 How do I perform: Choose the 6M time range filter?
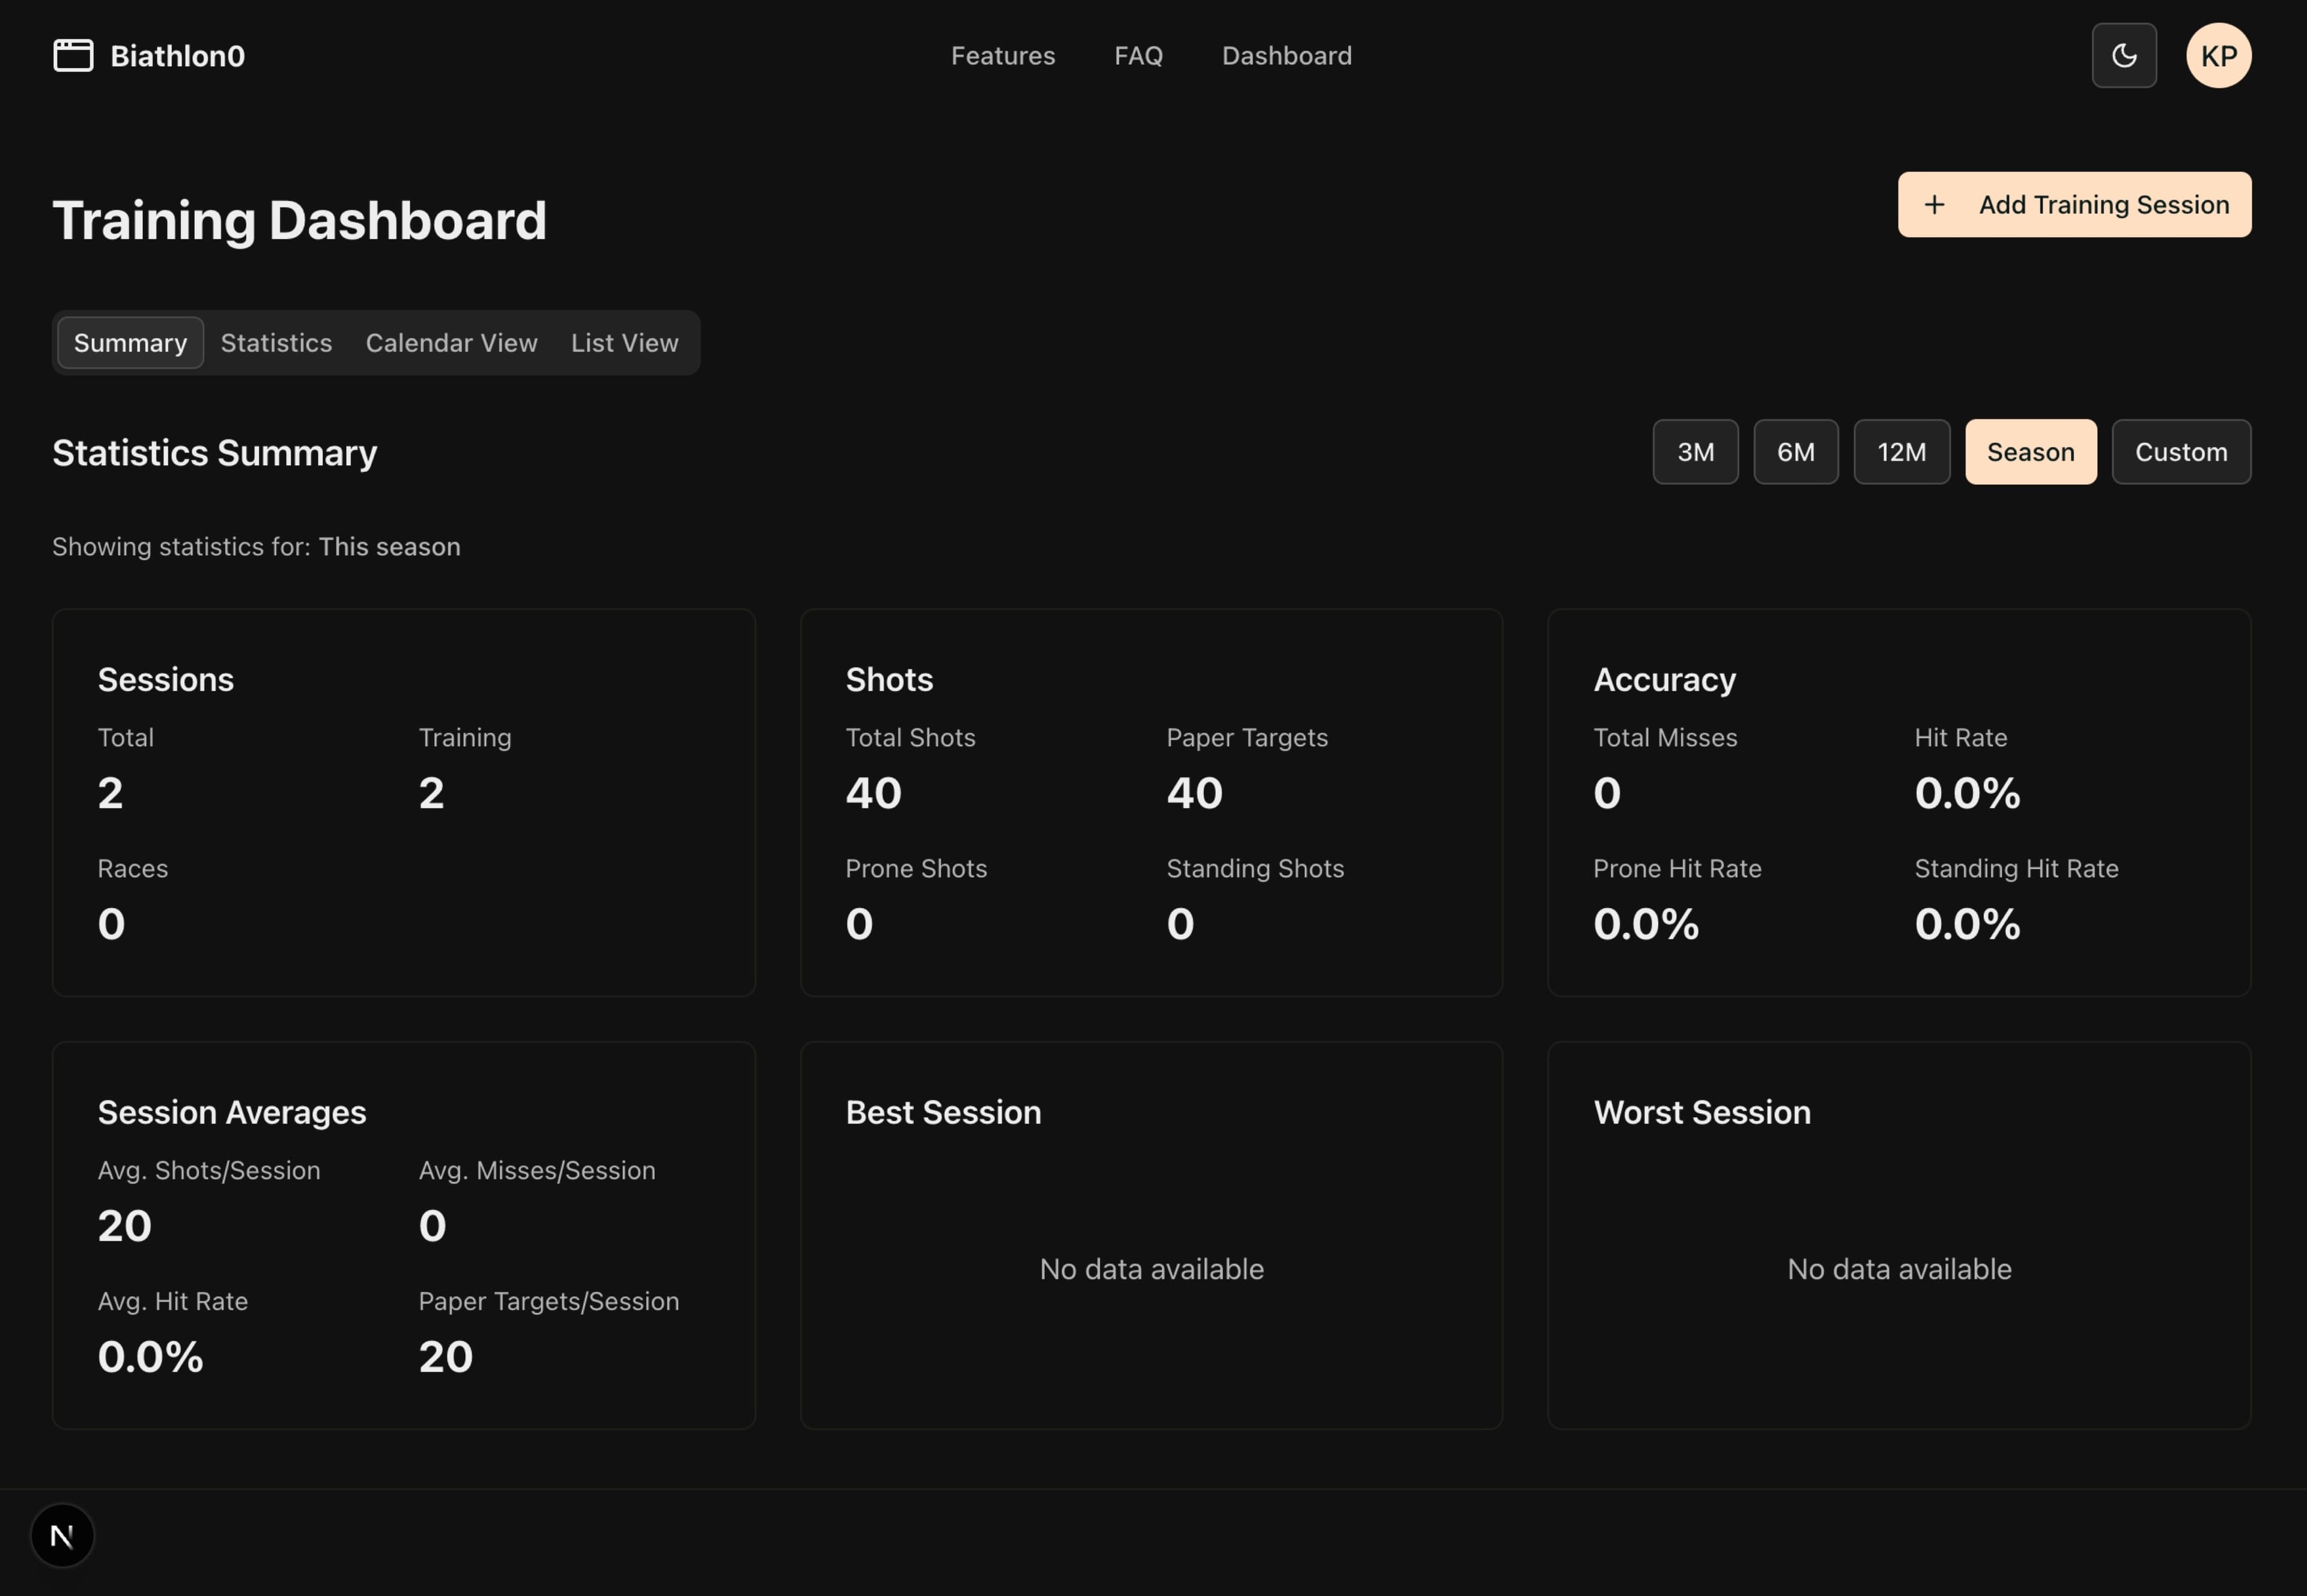[1795, 452]
